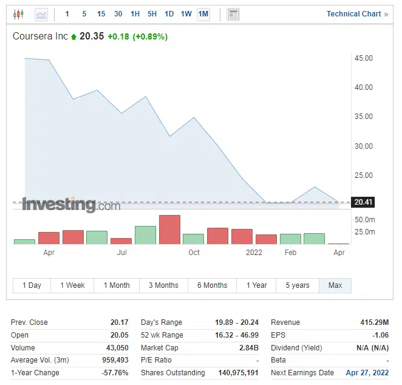Open the news overlay icon in toolbar
402x385 pixels.
pyautogui.click(x=233, y=15)
